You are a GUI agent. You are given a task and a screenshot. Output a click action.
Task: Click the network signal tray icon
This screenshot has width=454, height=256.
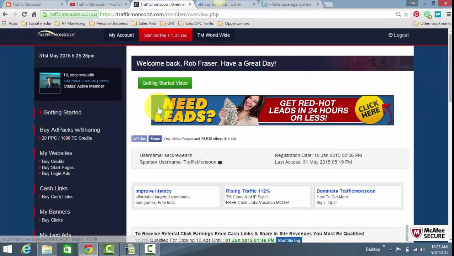coord(415,249)
